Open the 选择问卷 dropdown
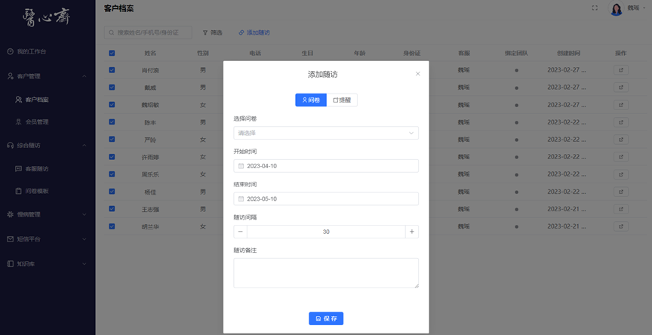652x335 pixels. pos(326,133)
